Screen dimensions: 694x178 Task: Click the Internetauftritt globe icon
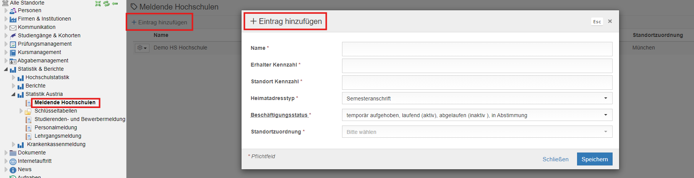[13, 161]
